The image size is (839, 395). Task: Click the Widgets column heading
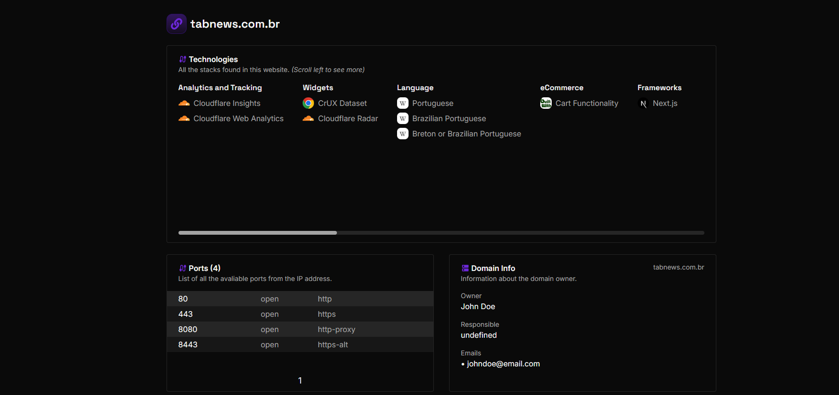[318, 88]
